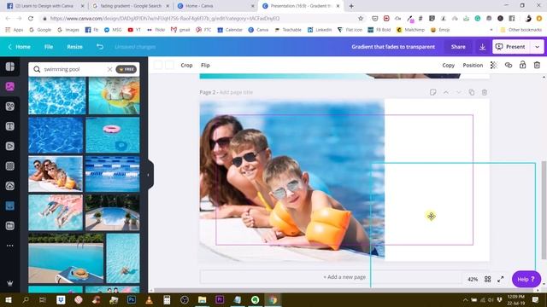This screenshot has height=307, width=547.
Task: Reload the browser page
Action: (31, 19)
